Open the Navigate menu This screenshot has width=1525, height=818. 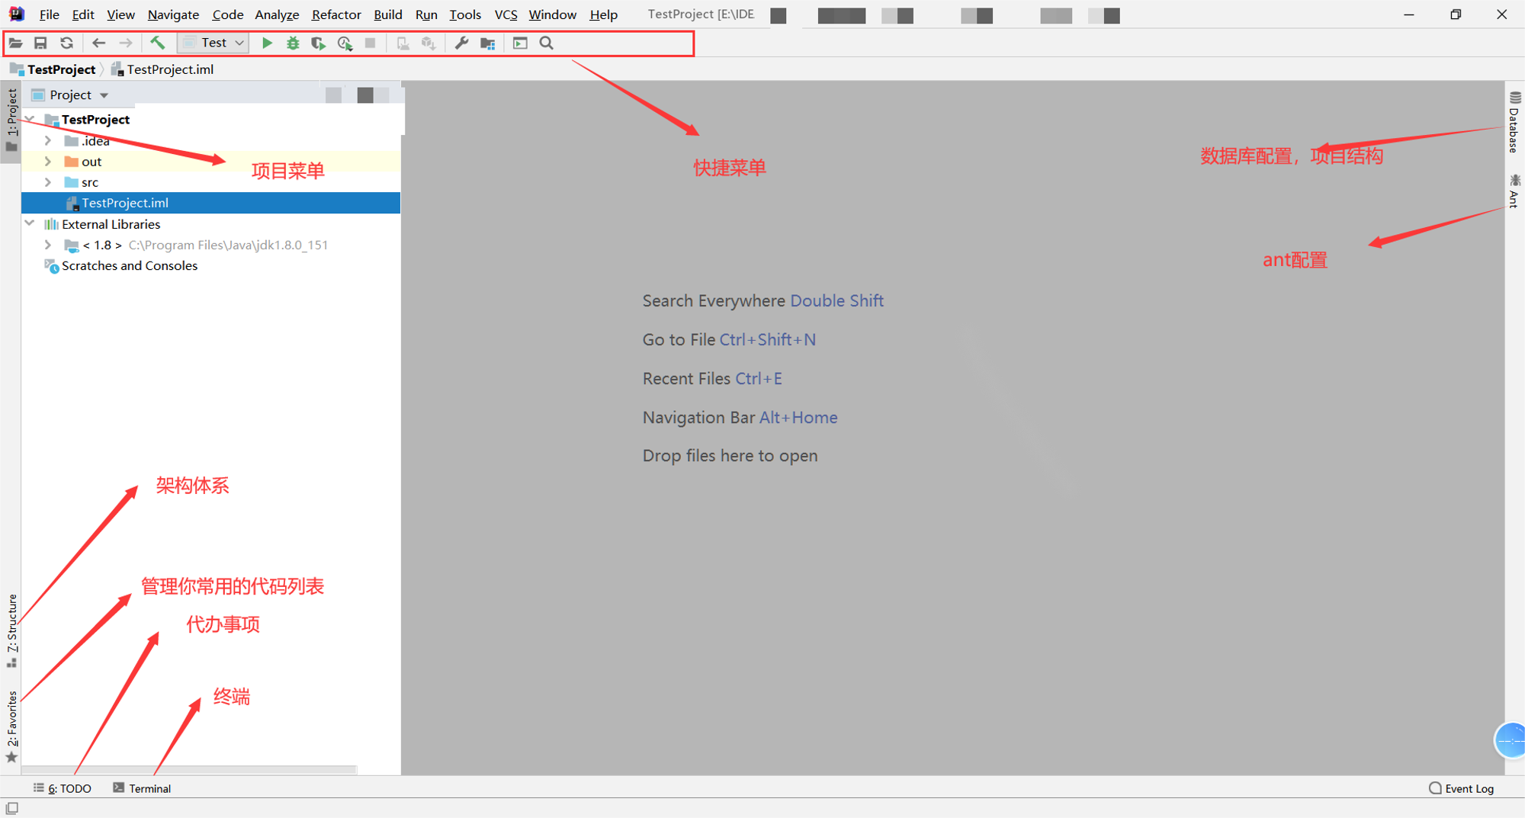click(x=173, y=14)
